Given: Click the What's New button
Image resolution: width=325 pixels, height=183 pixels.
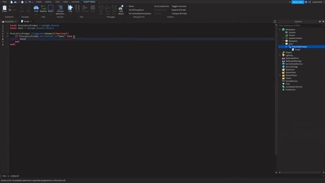Looking at the screenshot, I should tap(298, 2).
